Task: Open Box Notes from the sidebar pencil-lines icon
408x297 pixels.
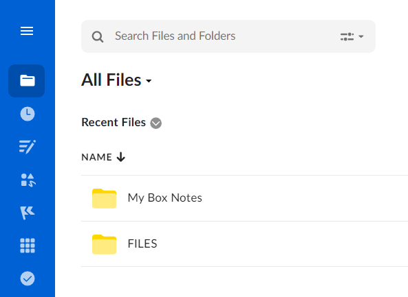Action: pyautogui.click(x=28, y=147)
